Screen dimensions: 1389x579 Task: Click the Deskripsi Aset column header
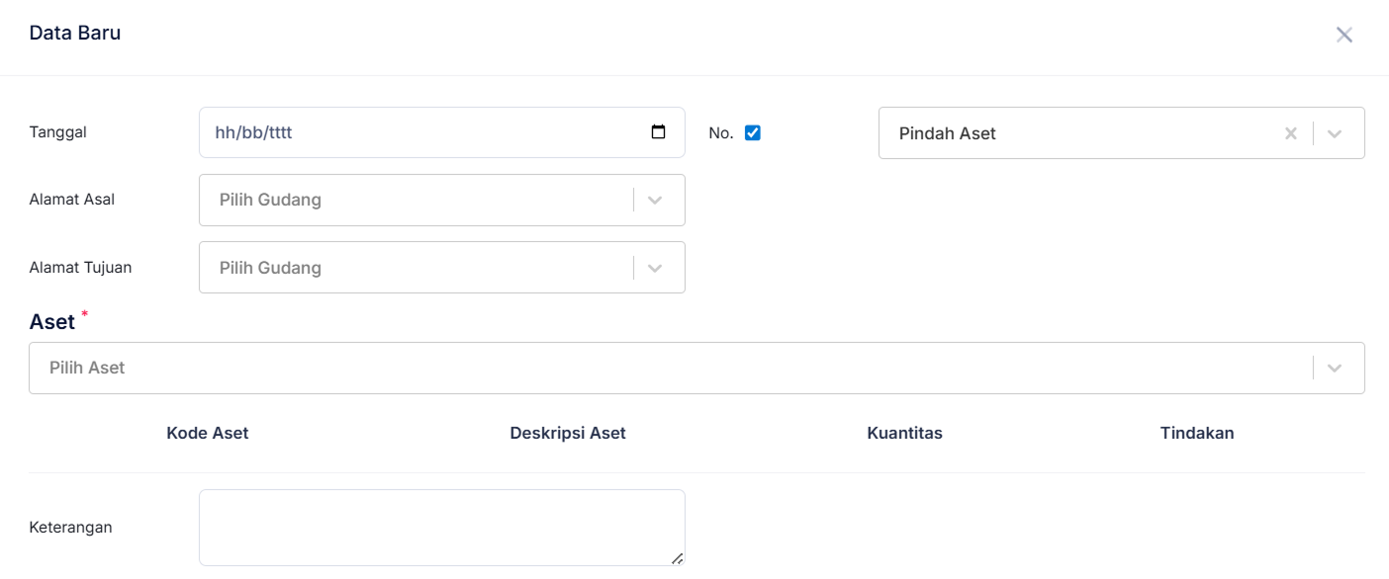[568, 433]
